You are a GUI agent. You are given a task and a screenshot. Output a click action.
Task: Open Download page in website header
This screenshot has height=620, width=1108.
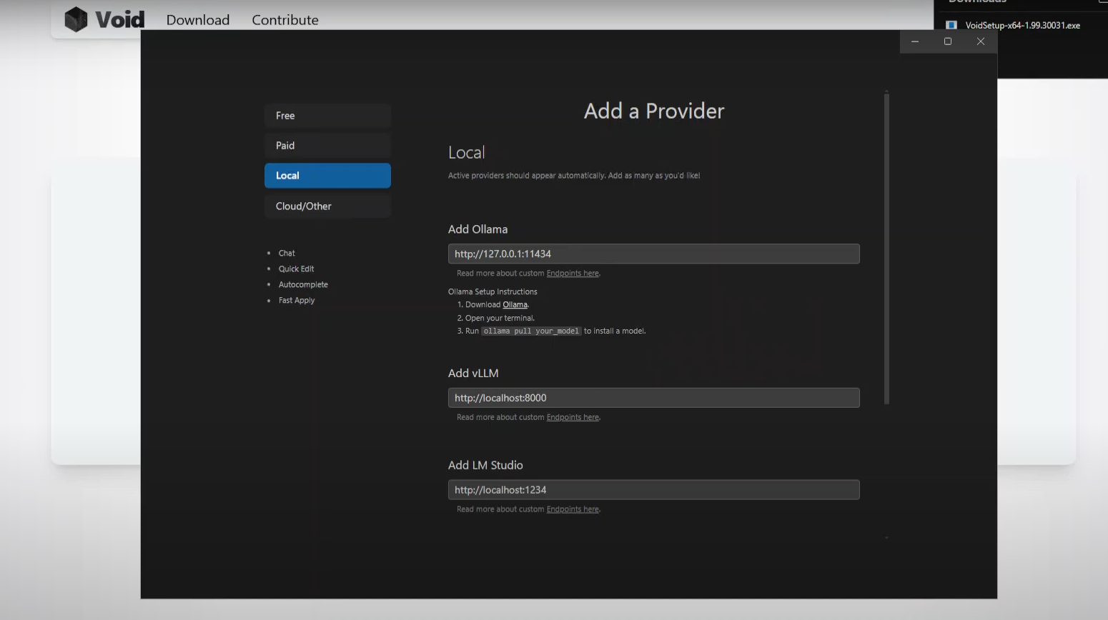(198, 20)
